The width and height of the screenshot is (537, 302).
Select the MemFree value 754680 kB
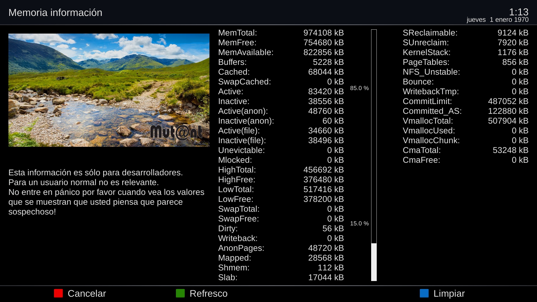point(323,43)
